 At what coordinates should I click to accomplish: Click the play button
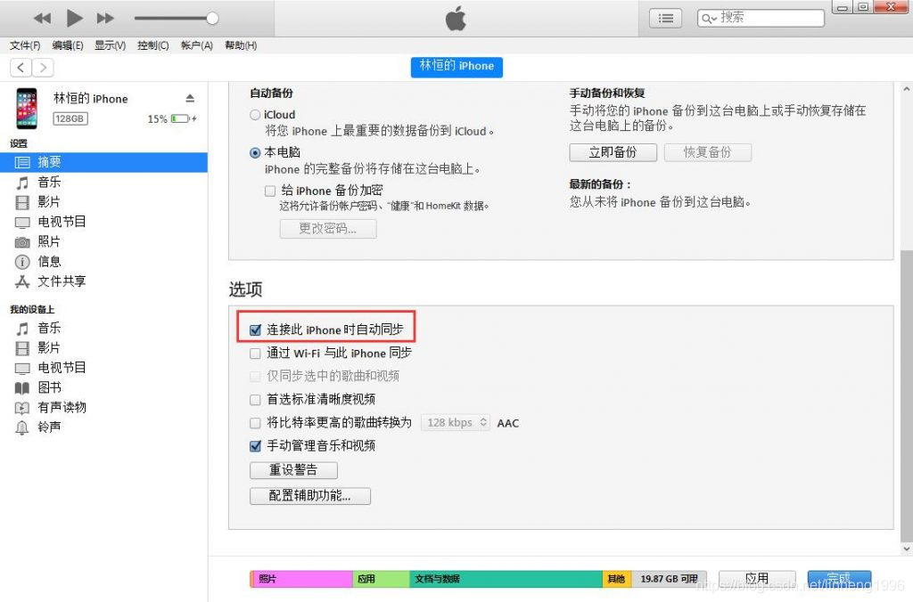[x=74, y=18]
